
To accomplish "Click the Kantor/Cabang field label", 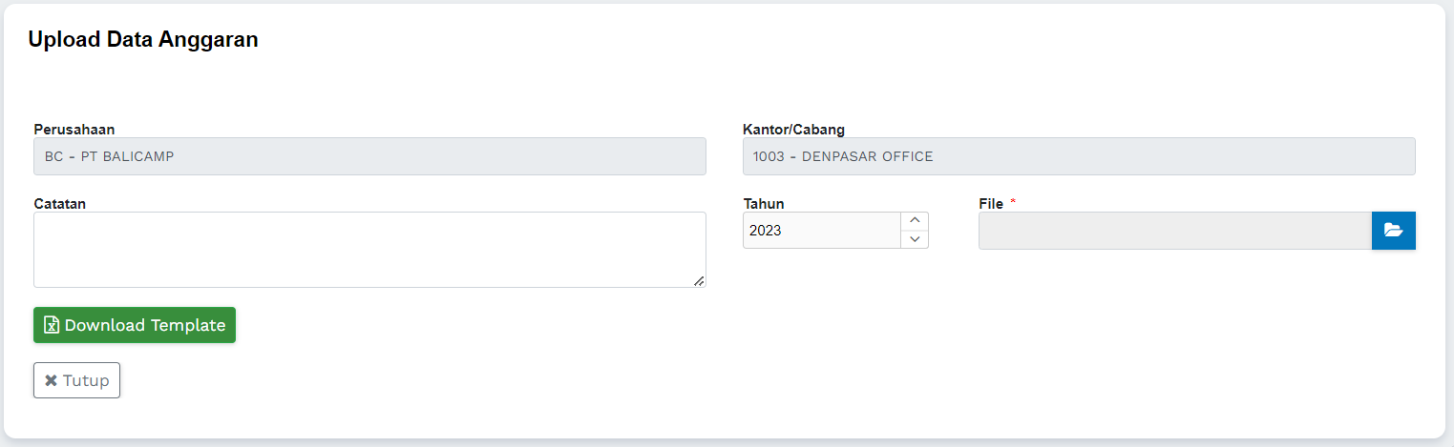I will [793, 130].
